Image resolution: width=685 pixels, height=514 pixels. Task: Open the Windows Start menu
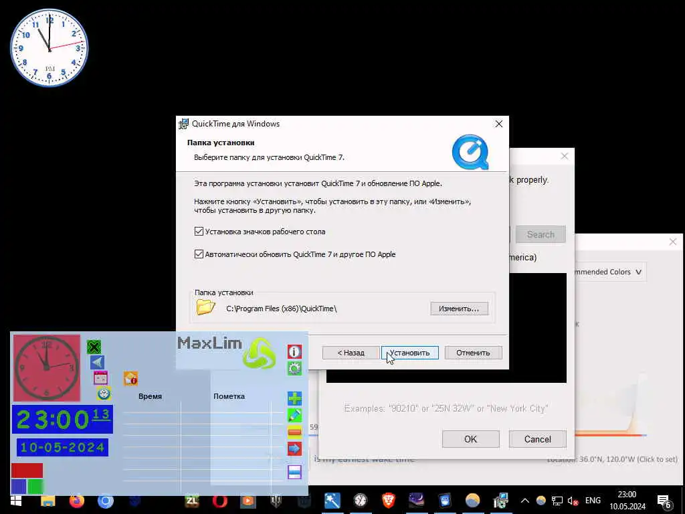tap(16, 501)
